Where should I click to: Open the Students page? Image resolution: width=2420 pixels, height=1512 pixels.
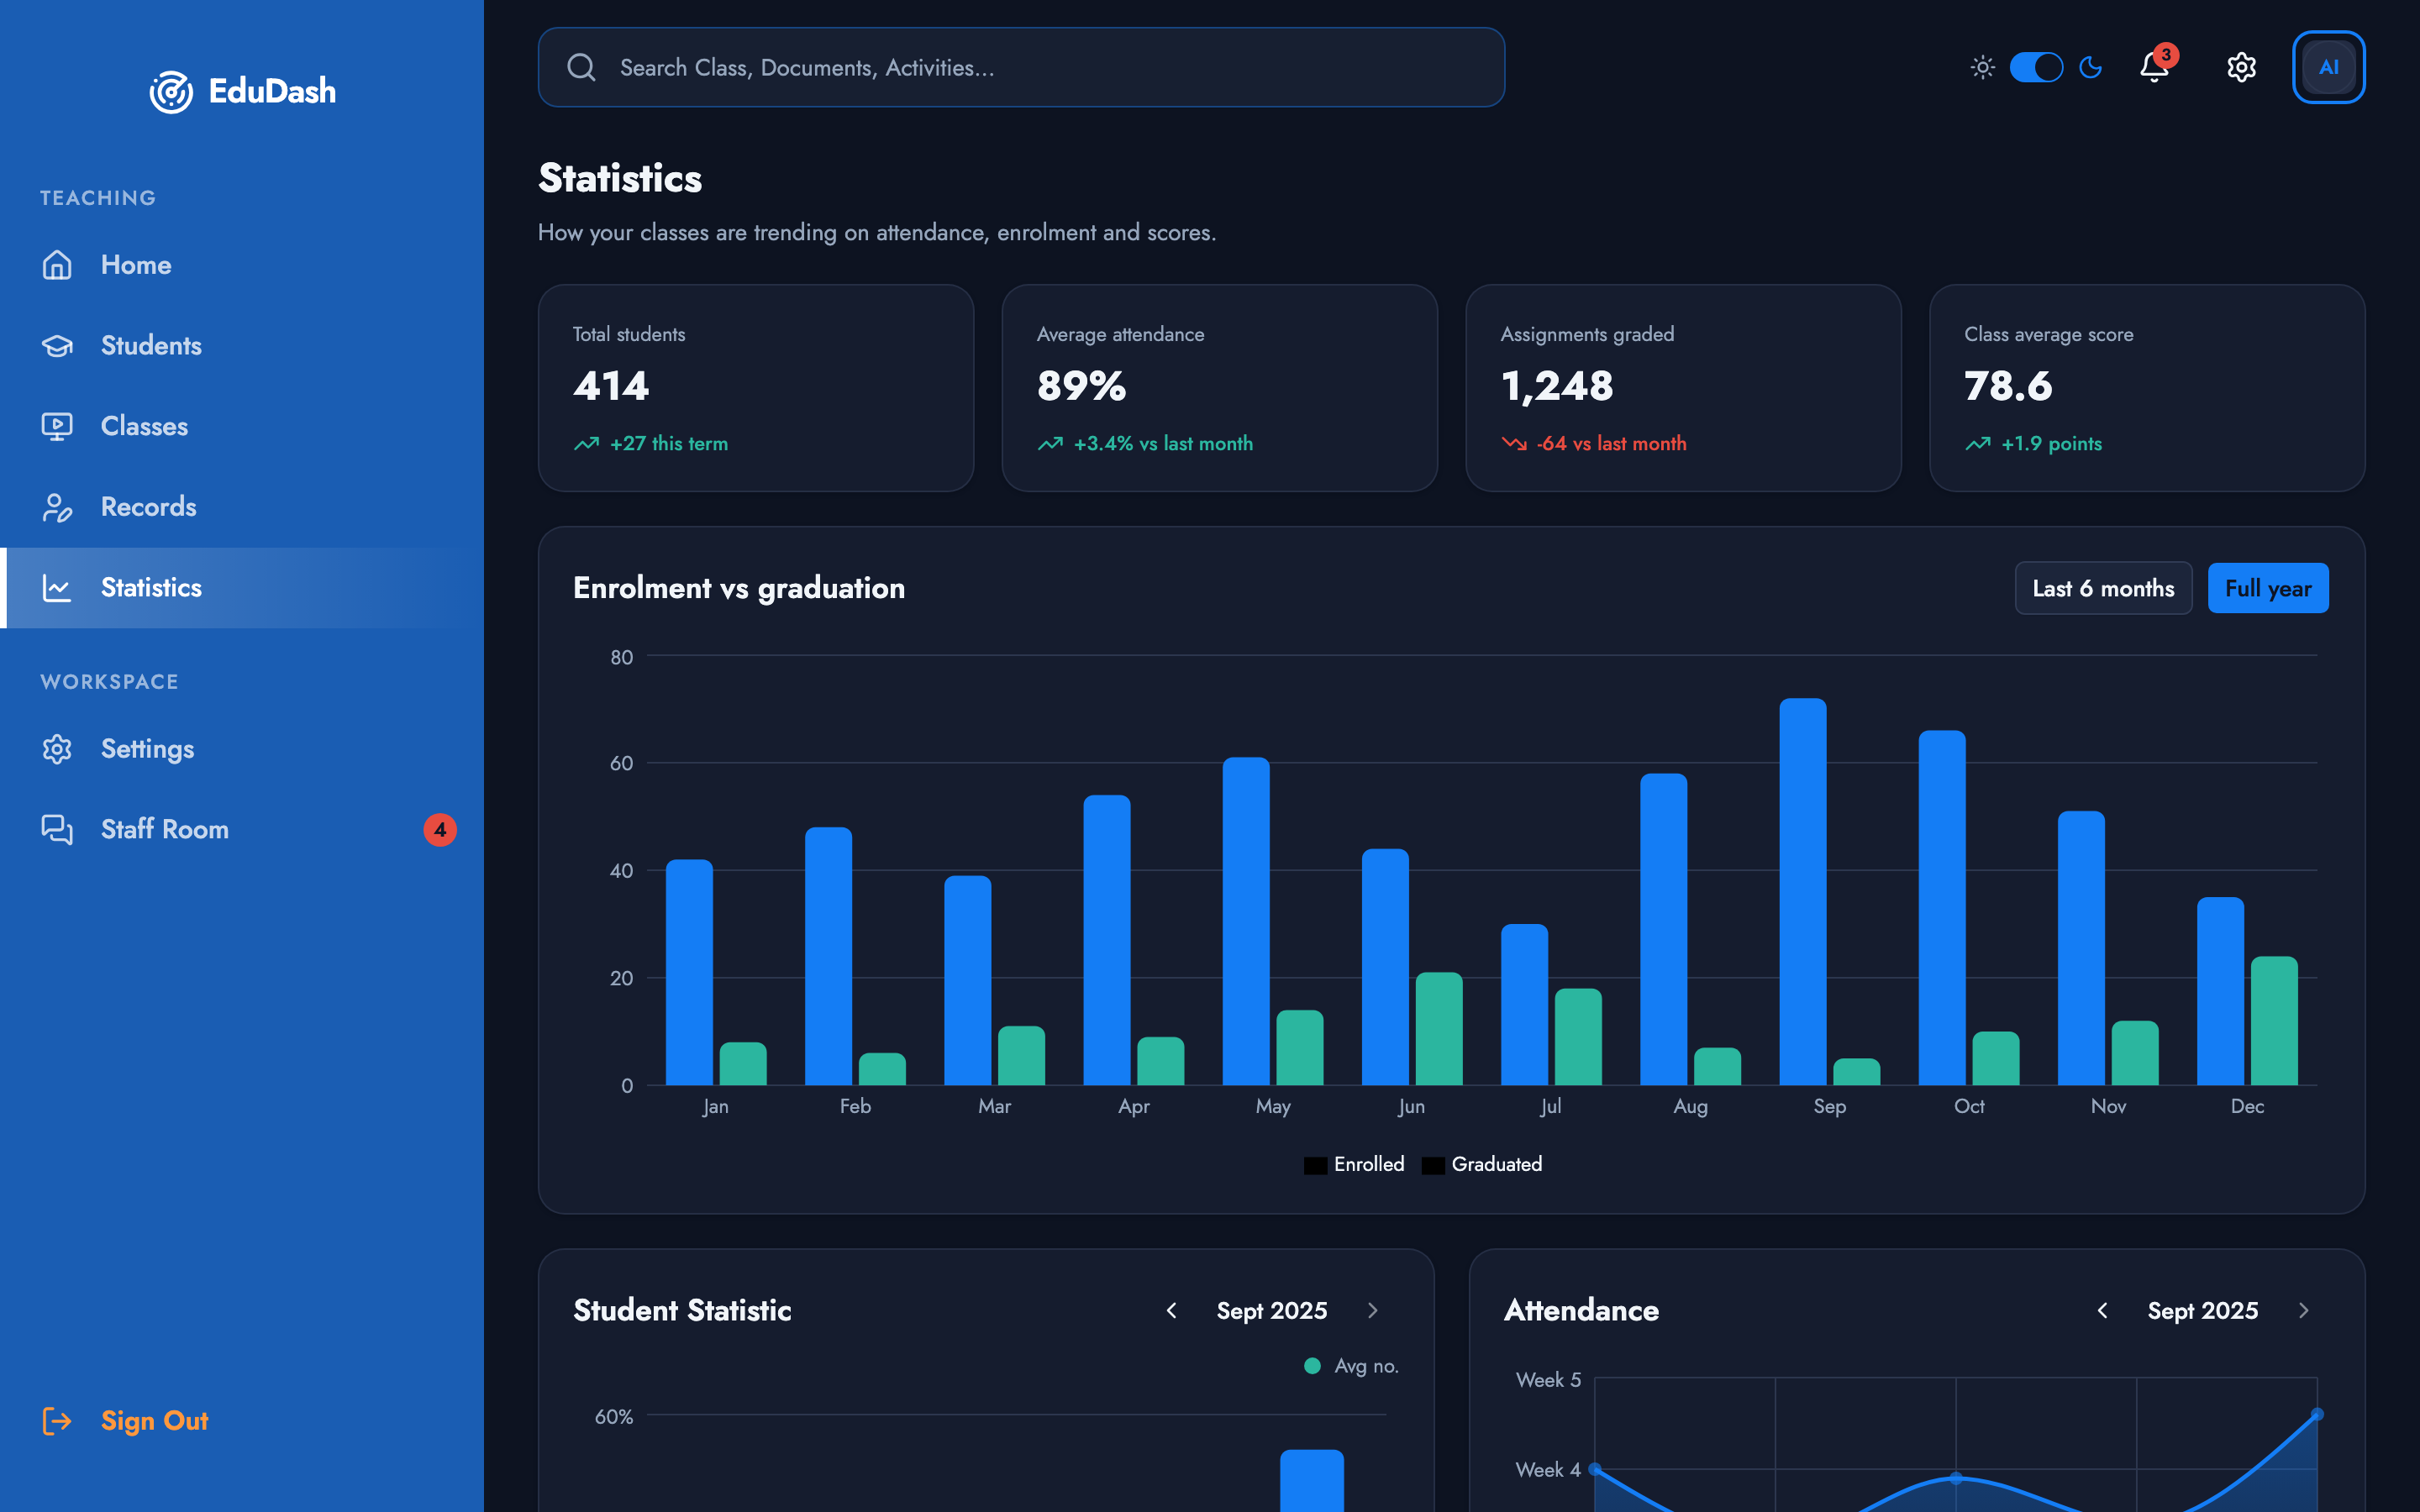coord(242,346)
